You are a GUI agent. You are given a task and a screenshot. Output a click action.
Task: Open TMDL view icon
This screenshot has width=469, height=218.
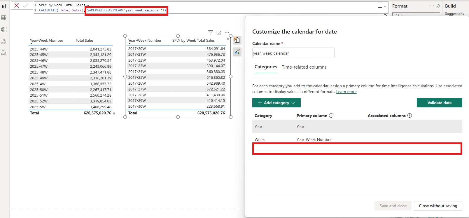point(4,53)
